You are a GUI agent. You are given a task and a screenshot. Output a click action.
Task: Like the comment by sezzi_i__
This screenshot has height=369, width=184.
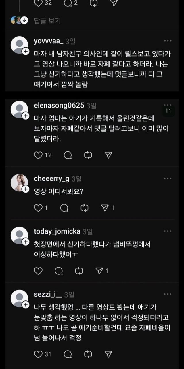click(x=38, y=354)
